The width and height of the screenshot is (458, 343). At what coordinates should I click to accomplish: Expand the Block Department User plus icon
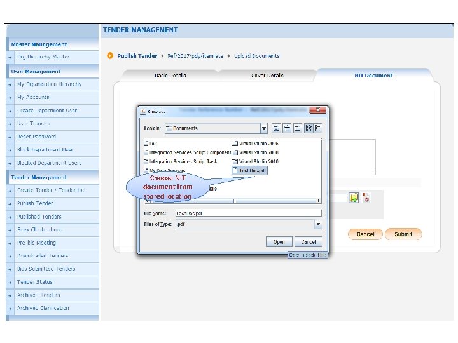click(x=10, y=150)
